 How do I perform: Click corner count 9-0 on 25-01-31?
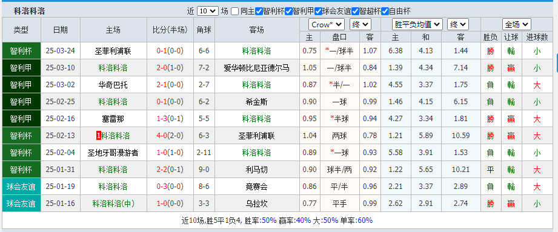(x=204, y=170)
